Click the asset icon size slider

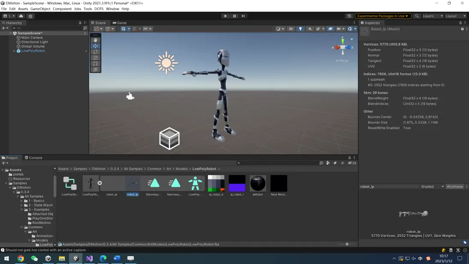[x=347, y=244]
